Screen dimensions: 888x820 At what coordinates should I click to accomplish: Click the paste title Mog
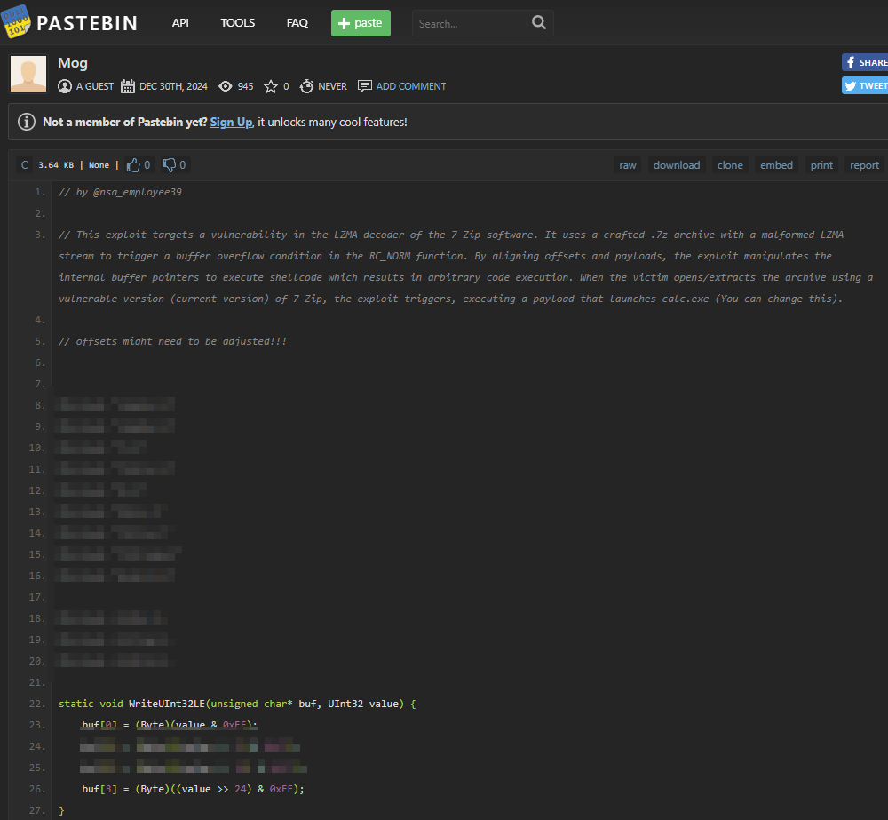[x=73, y=63]
